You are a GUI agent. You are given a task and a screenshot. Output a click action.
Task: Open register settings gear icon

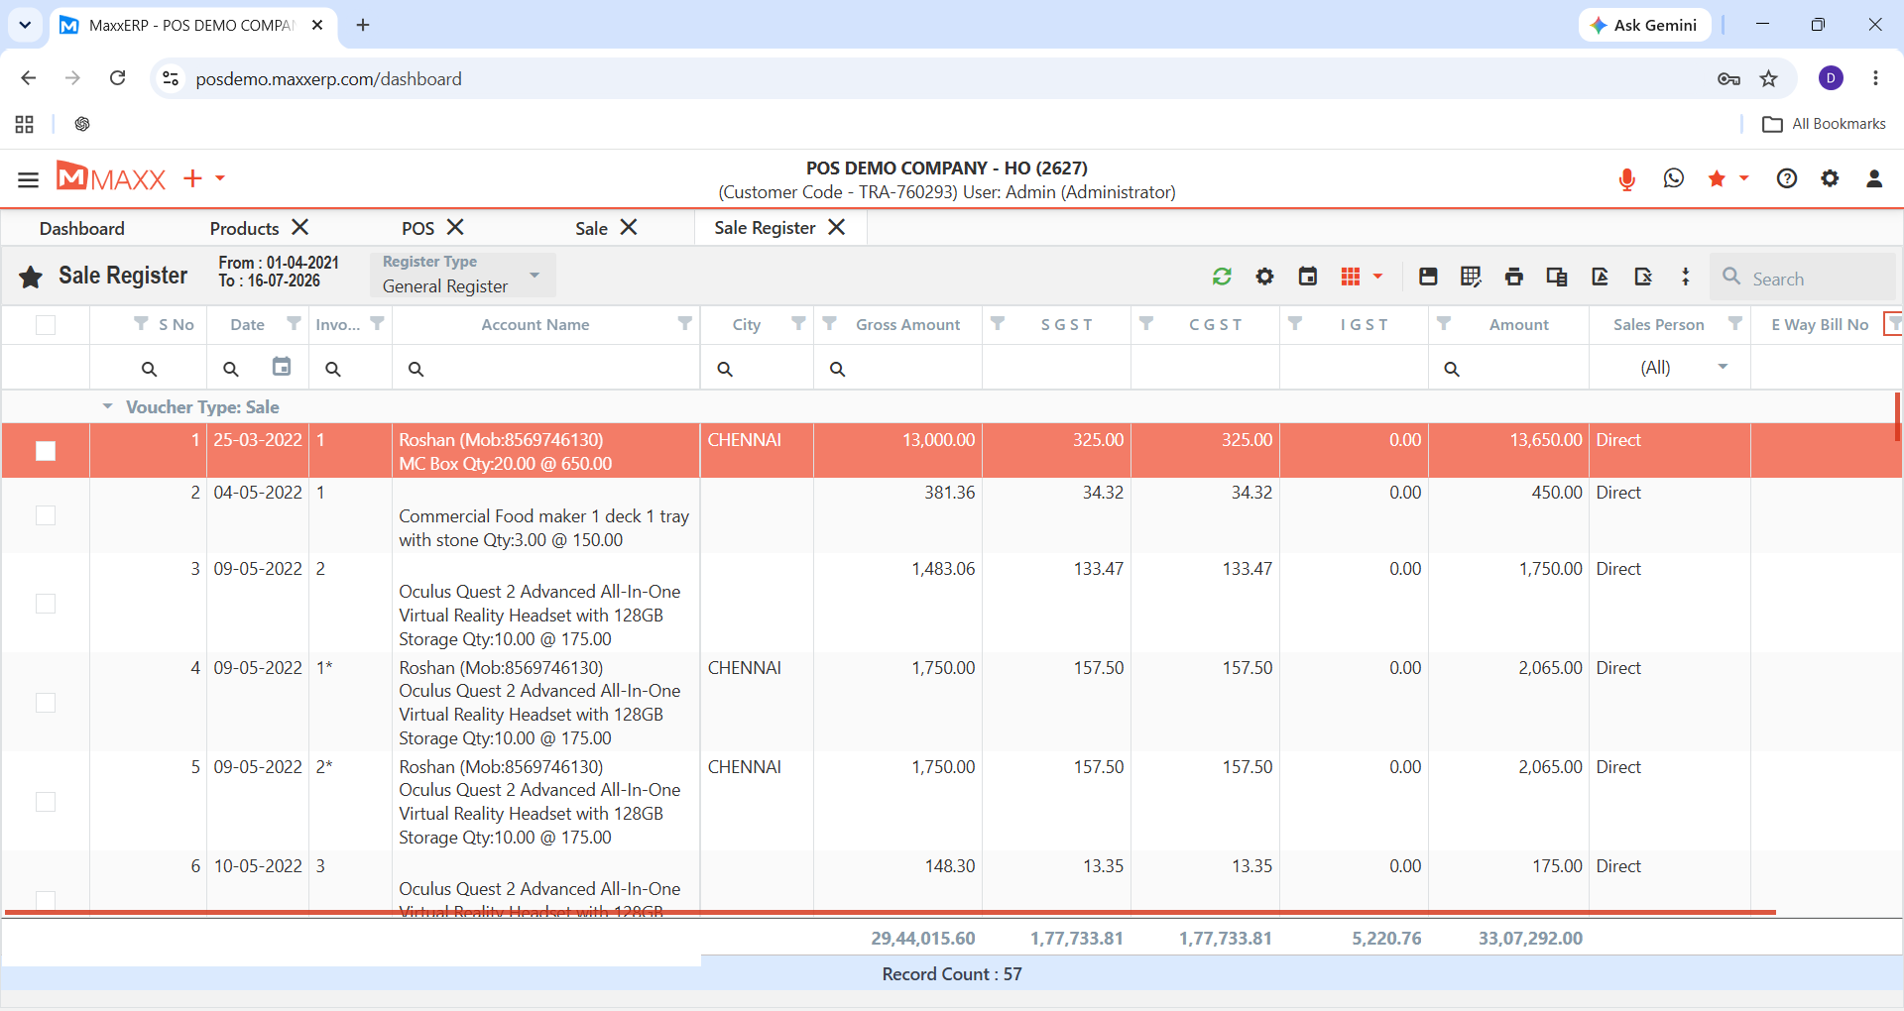[1264, 277]
